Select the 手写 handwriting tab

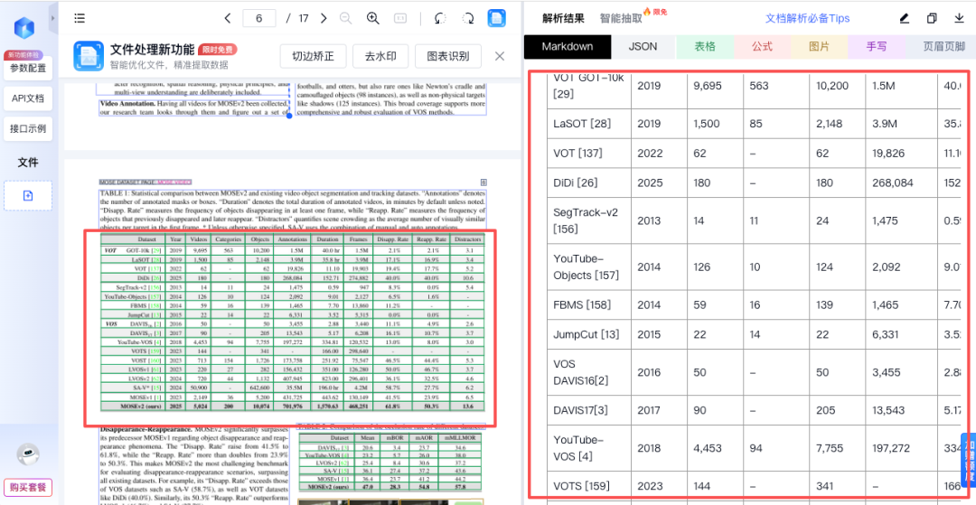pos(877,46)
